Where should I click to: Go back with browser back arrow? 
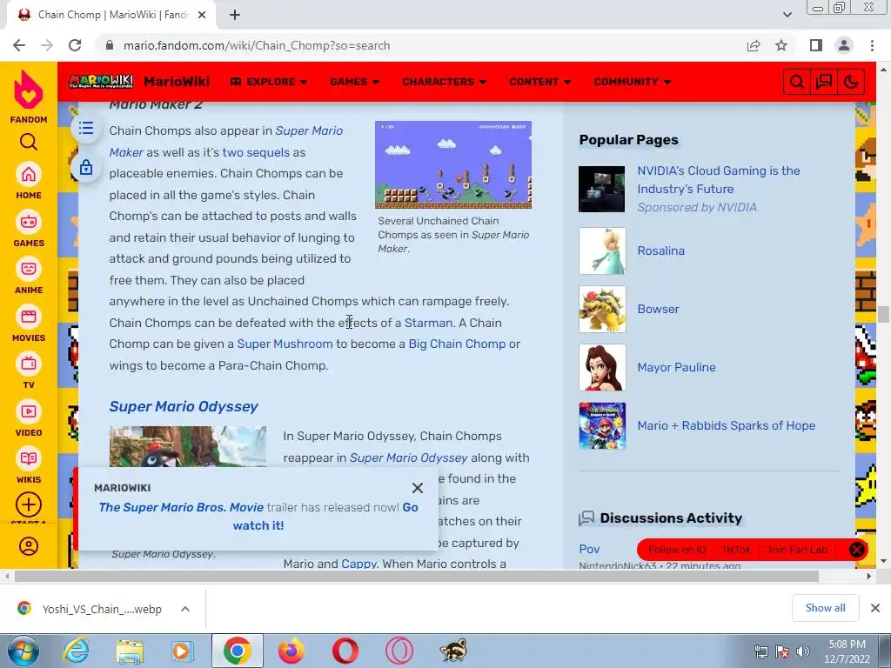19,45
